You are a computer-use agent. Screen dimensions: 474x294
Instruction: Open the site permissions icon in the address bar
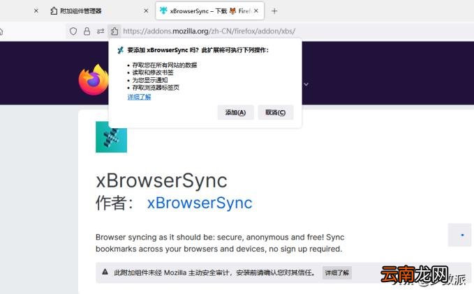[x=101, y=31]
